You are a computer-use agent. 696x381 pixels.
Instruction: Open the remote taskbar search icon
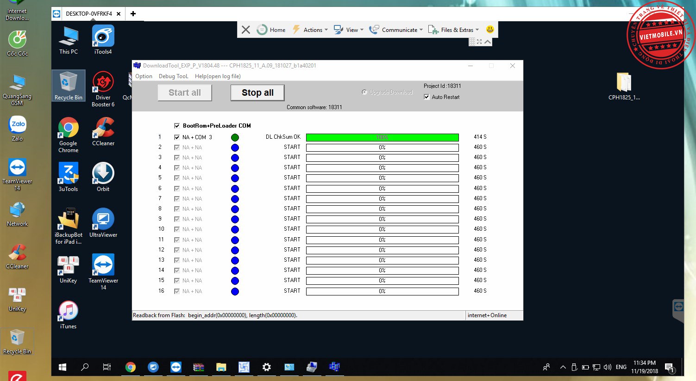pos(85,367)
